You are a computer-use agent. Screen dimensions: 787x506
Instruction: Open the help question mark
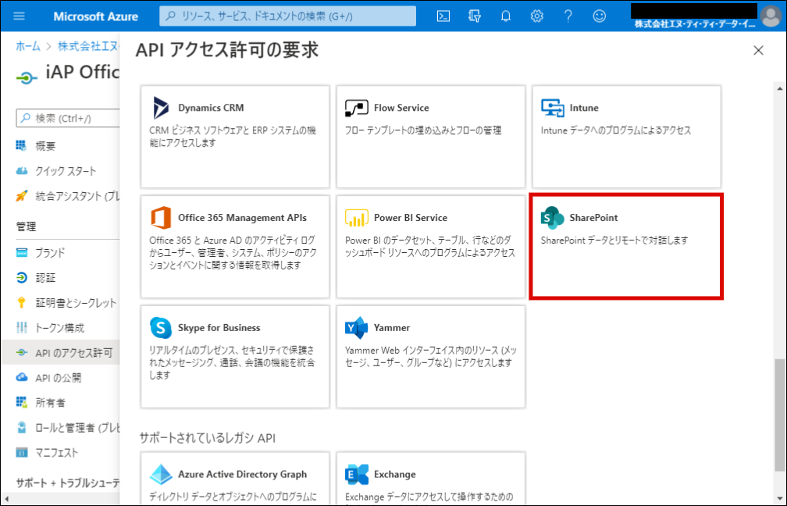click(x=568, y=16)
